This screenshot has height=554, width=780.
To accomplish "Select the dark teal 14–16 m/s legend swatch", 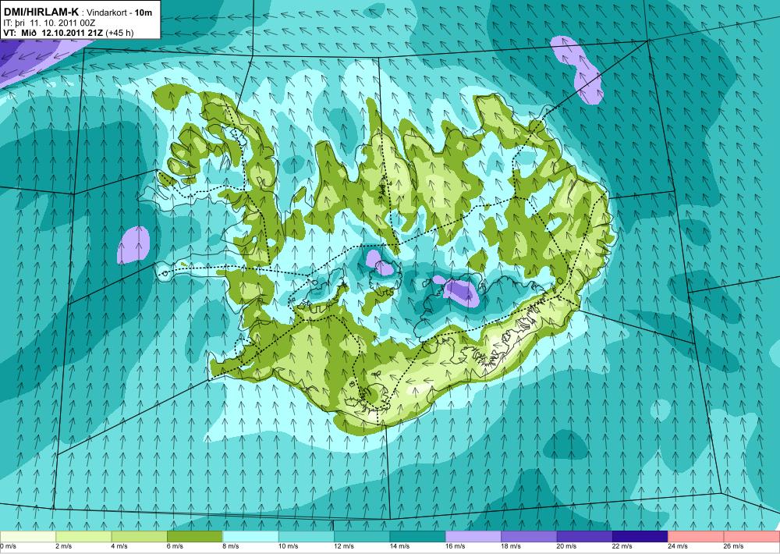I will point(418,537).
